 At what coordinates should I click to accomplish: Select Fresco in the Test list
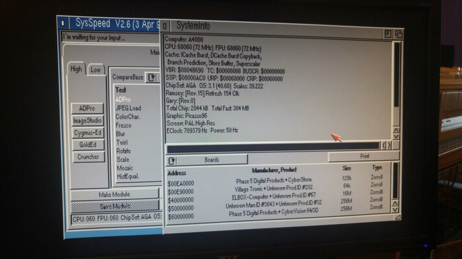click(x=124, y=126)
